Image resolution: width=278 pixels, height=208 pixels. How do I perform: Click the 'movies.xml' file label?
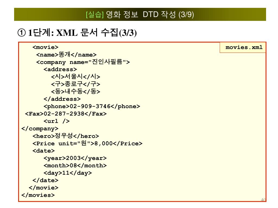(x=244, y=47)
